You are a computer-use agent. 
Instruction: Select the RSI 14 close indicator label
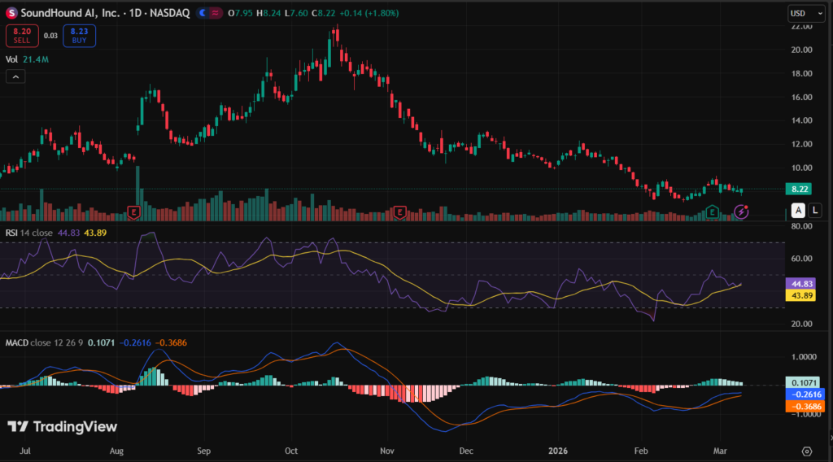point(31,233)
